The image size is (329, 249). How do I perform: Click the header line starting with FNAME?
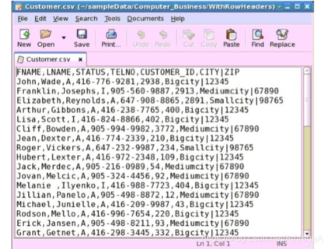pos(128,72)
